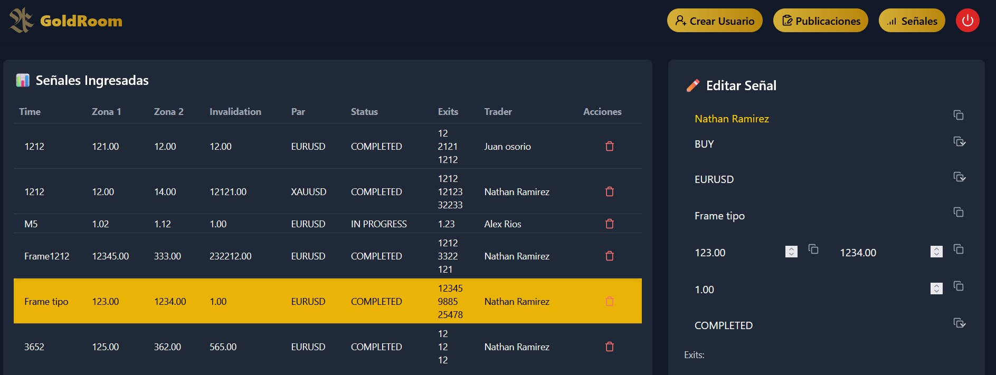Viewport: 996px width, 375px height.
Task: Click the stepper on 123.00 field
Action: [791, 252]
